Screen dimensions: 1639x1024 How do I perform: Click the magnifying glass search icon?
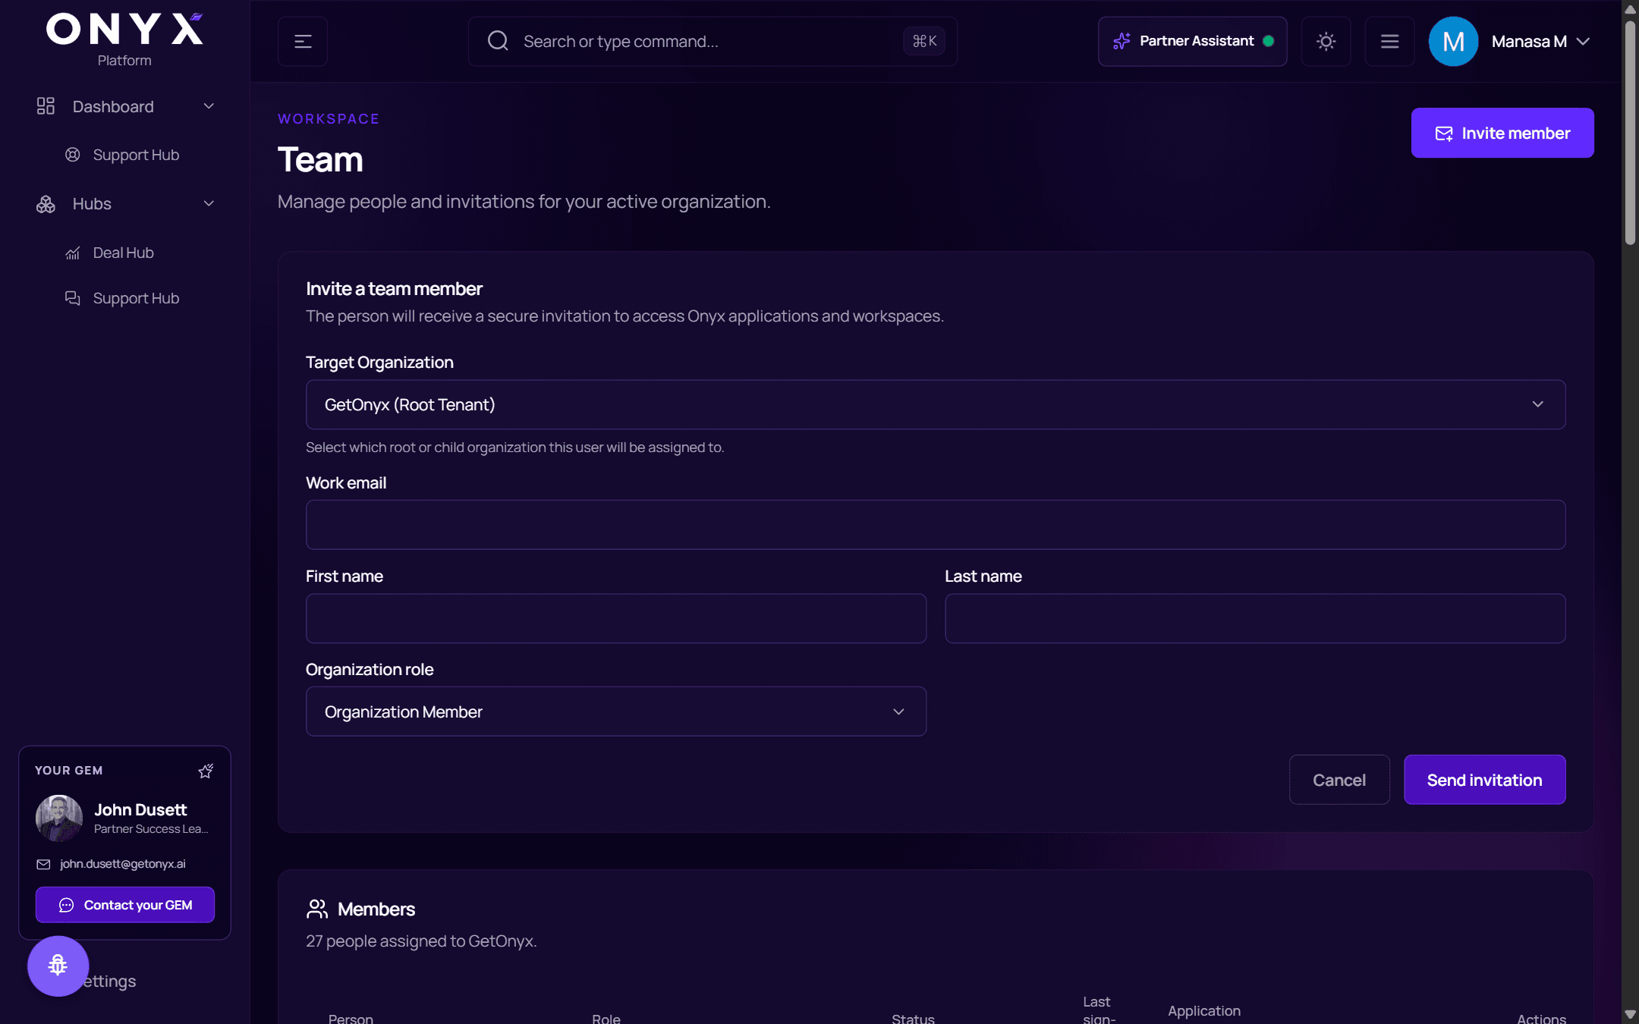point(498,41)
